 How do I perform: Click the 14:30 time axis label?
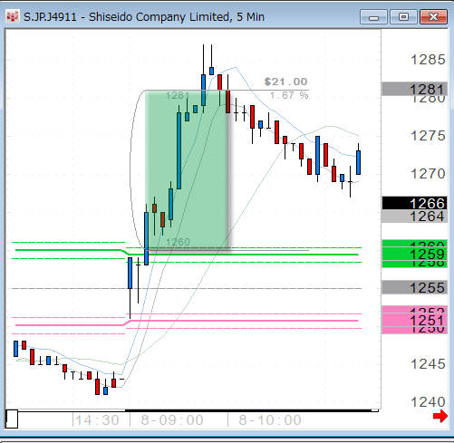[97, 420]
